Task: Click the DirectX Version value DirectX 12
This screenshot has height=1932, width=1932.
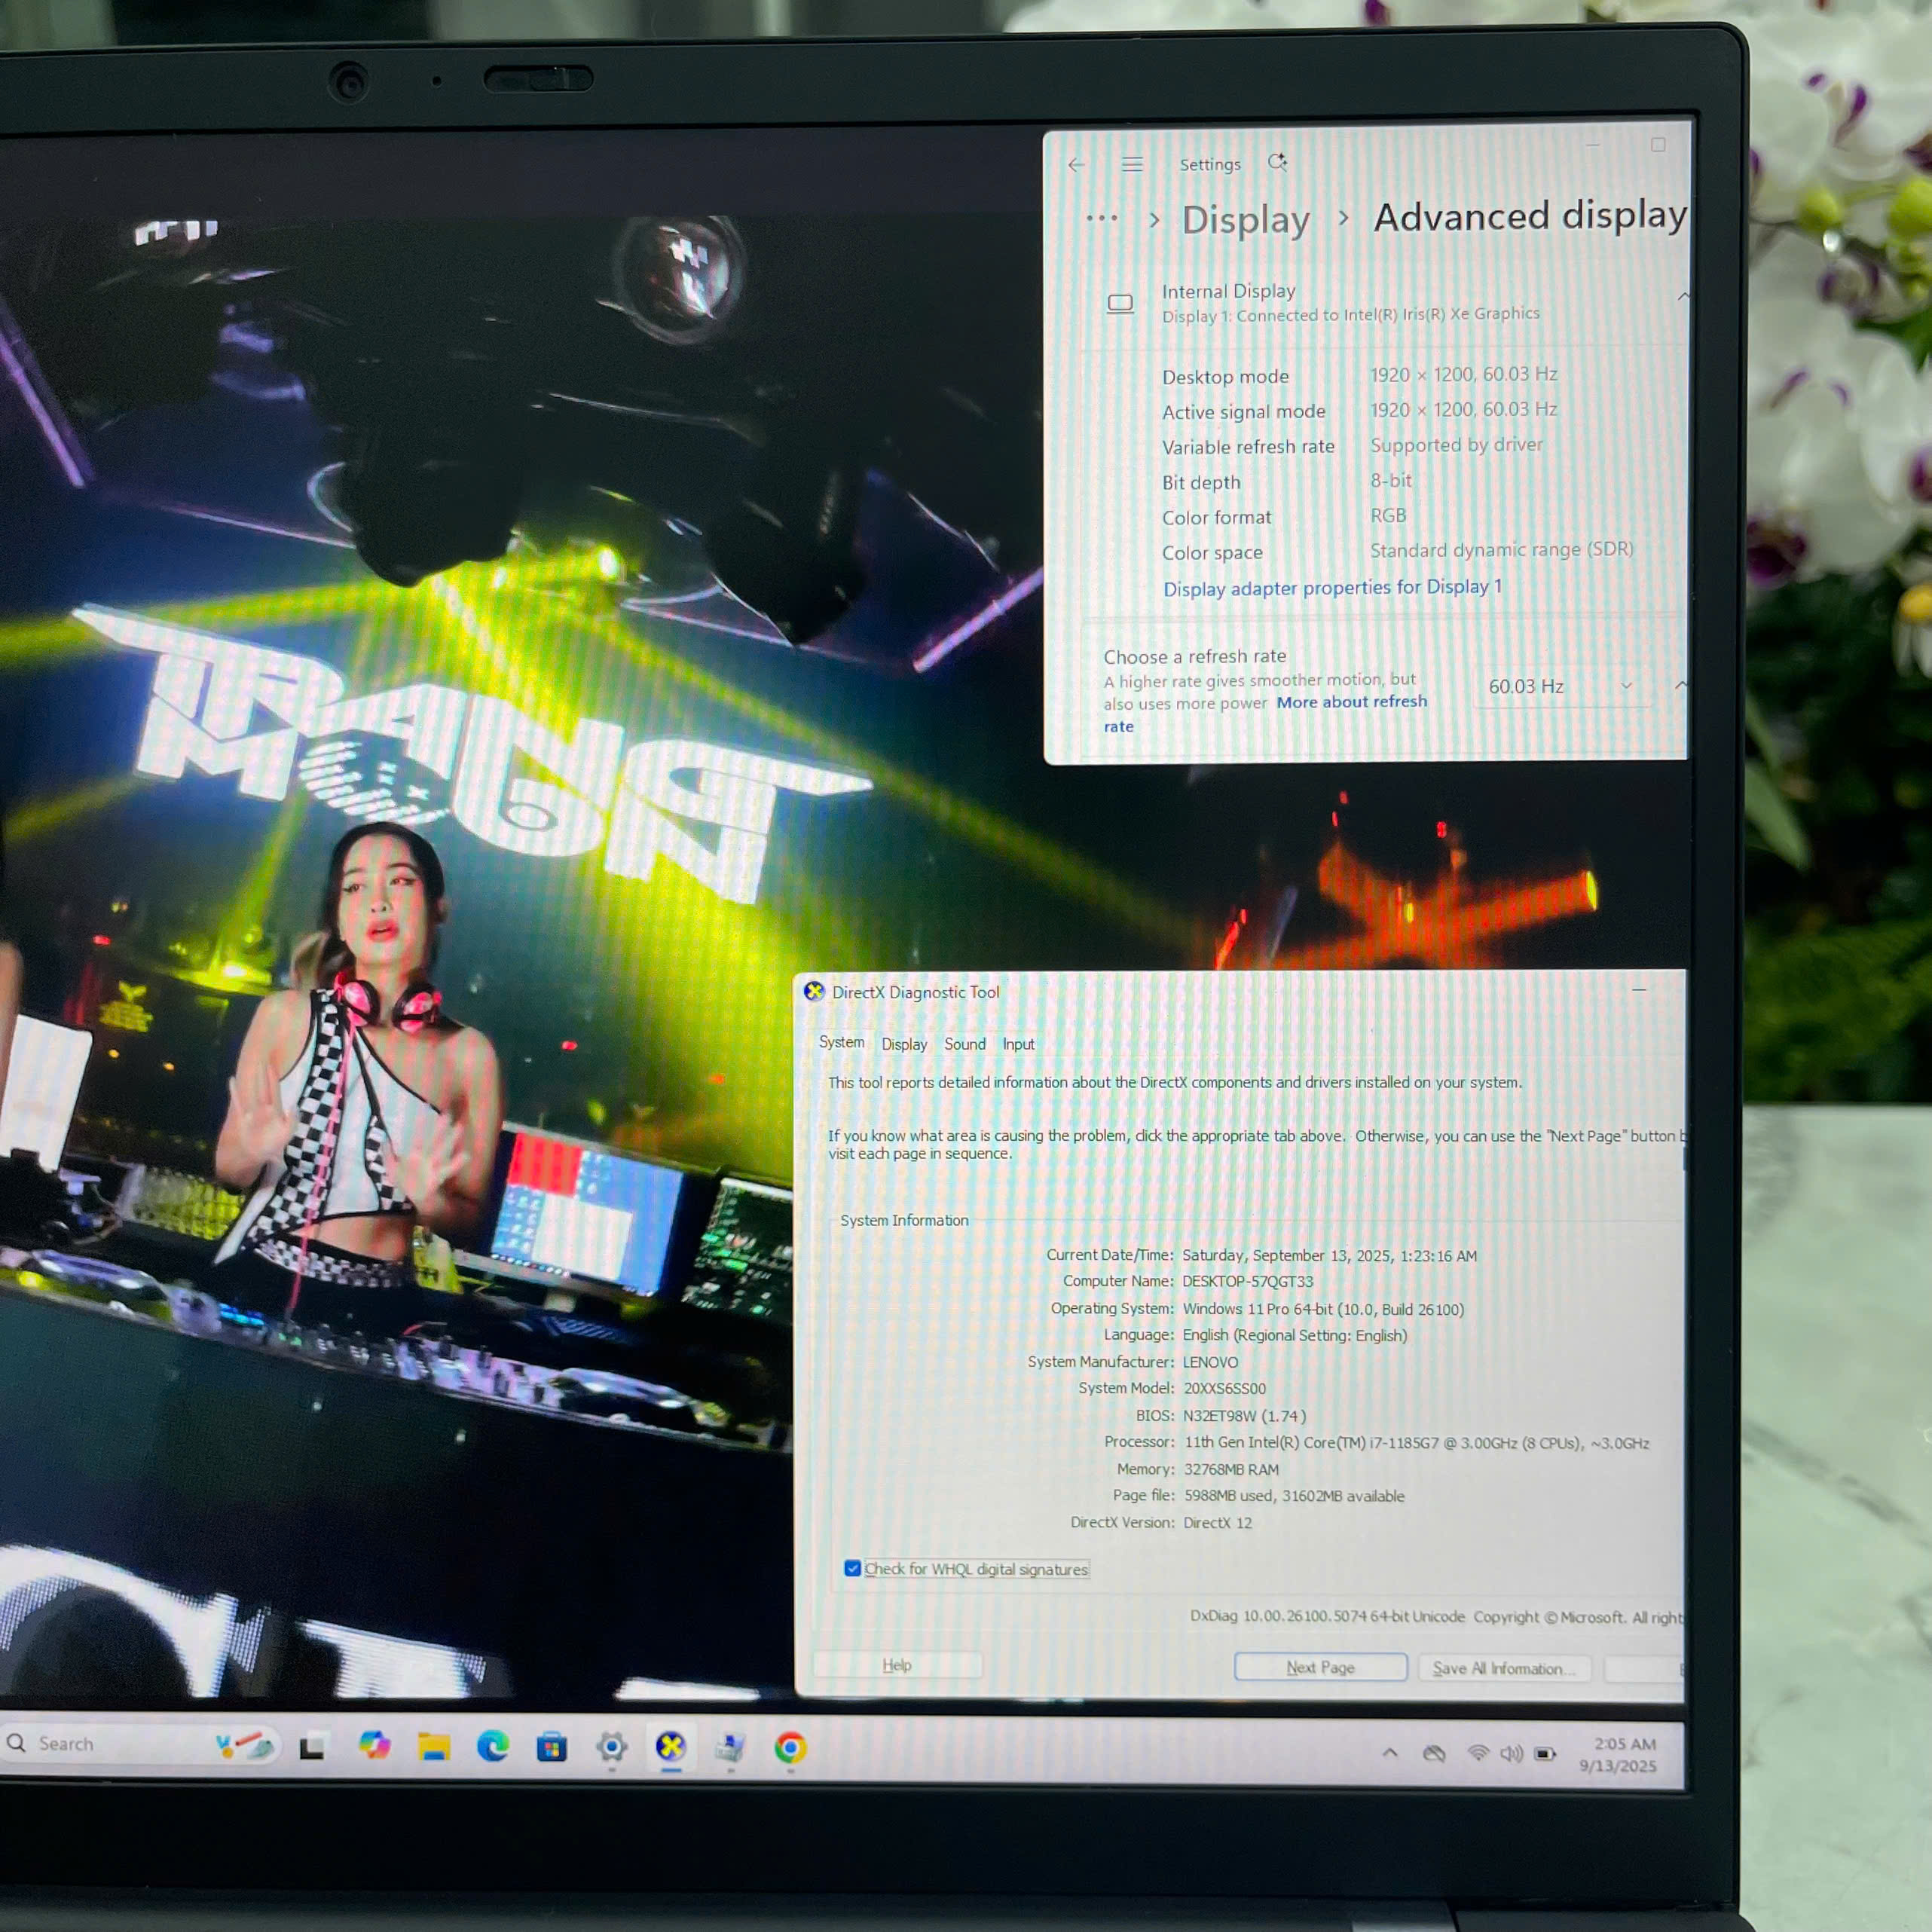Action: click(x=1217, y=1522)
